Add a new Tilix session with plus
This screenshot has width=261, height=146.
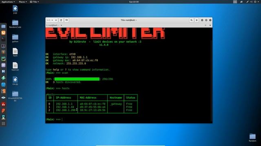56,20
